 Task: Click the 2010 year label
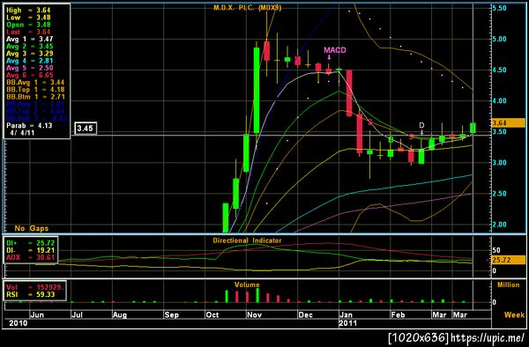point(19,323)
